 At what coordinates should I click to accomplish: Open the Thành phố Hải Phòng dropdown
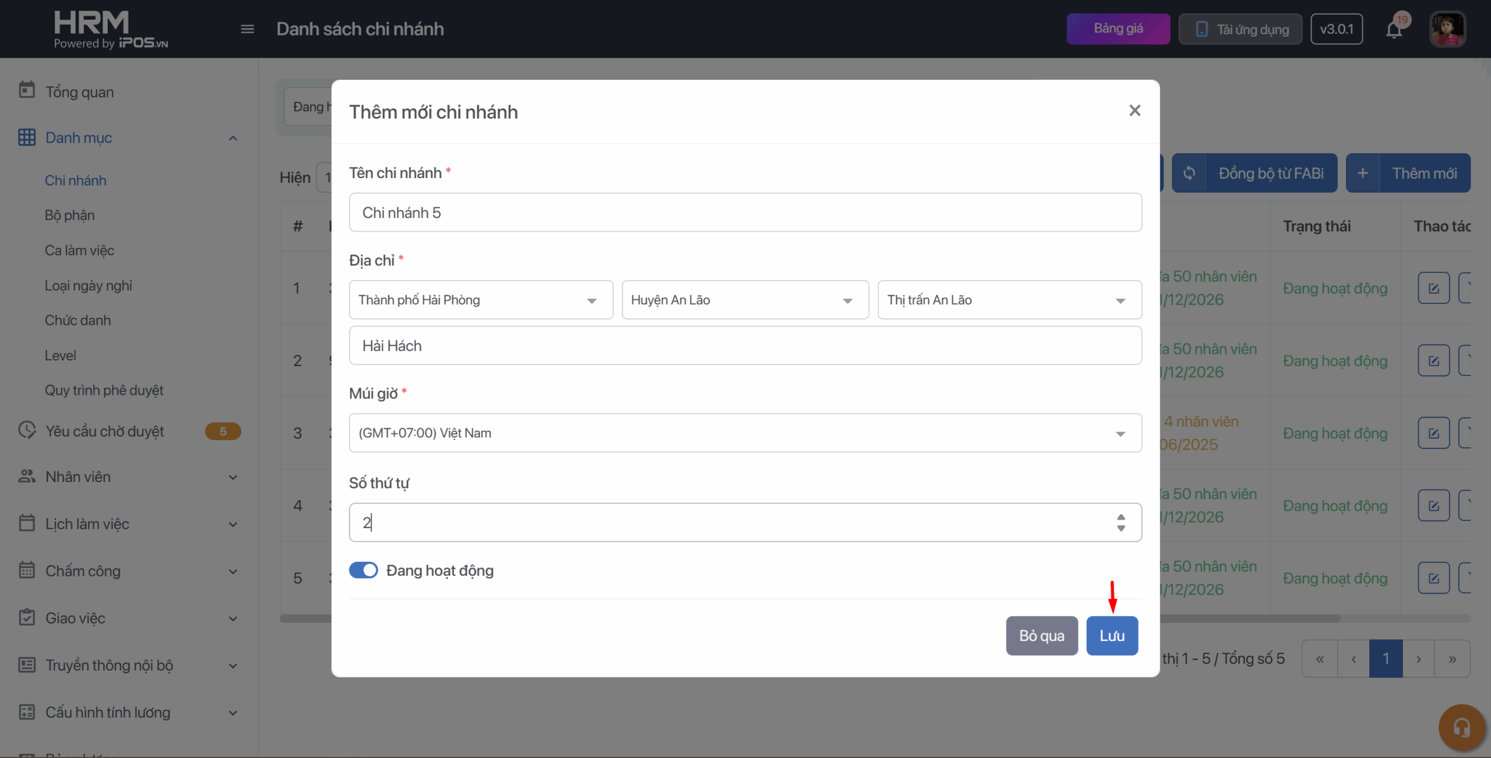[480, 300]
